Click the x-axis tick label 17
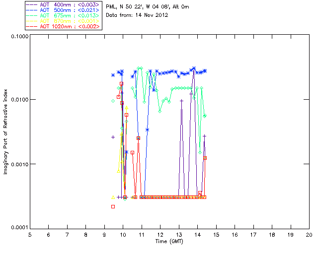 pos(253,235)
